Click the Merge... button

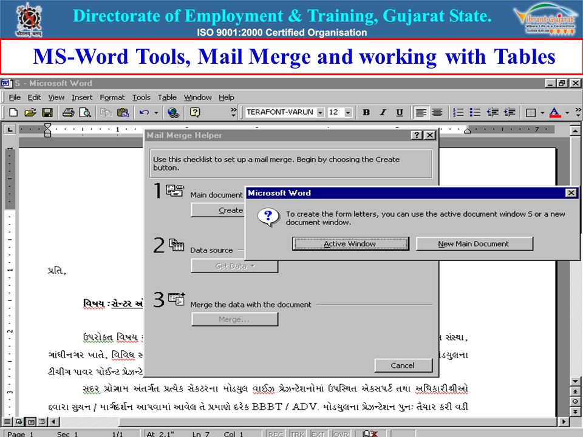234,319
